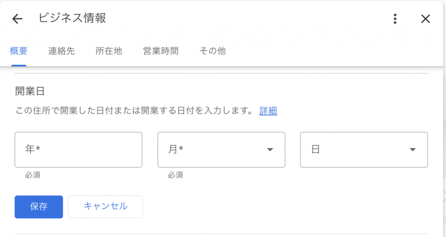This screenshot has height=237, width=446.
Task: Click the 必須 hint under the 月 field
Action: tap(176, 175)
